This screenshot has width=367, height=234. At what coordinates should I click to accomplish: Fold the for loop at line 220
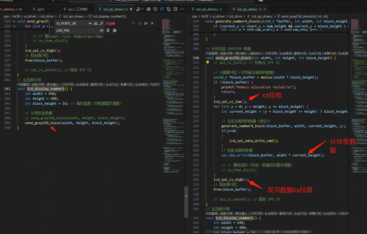(x=14, y=26)
